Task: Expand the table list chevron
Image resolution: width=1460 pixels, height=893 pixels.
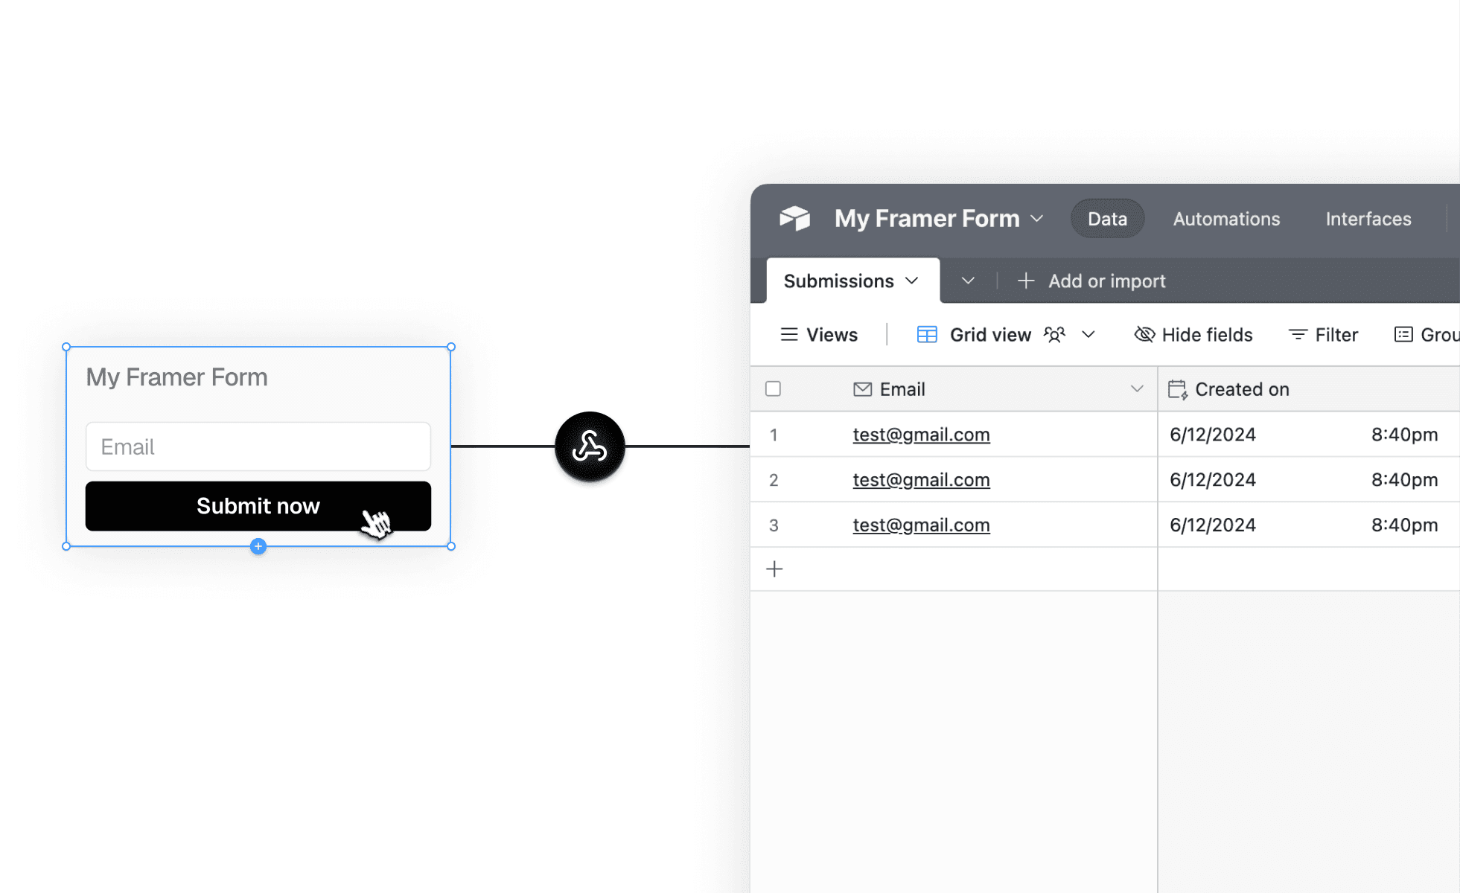Action: 968,281
